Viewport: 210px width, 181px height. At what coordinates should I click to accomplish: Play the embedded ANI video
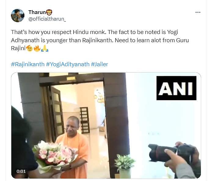106,125
